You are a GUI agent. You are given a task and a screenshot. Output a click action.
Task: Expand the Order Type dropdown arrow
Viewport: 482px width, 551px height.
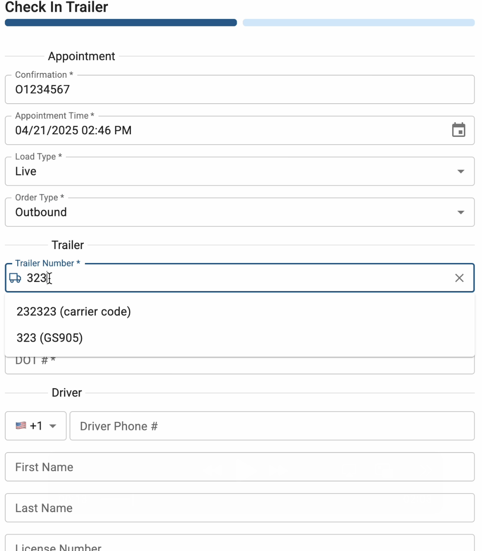(x=460, y=212)
